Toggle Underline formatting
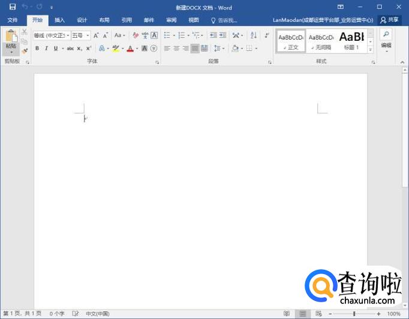 [56, 48]
